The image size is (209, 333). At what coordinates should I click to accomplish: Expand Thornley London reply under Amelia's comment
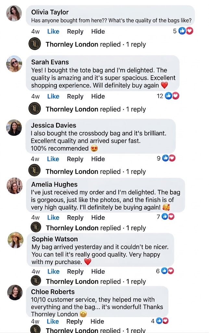pyautogui.click(x=96, y=228)
